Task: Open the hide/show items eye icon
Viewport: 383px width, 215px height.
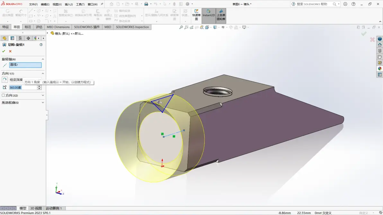Action: (x=223, y=27)
